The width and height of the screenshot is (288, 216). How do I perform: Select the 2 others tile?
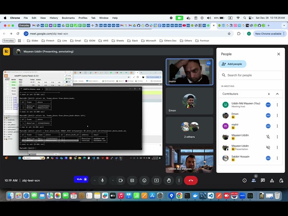(189, 130)
